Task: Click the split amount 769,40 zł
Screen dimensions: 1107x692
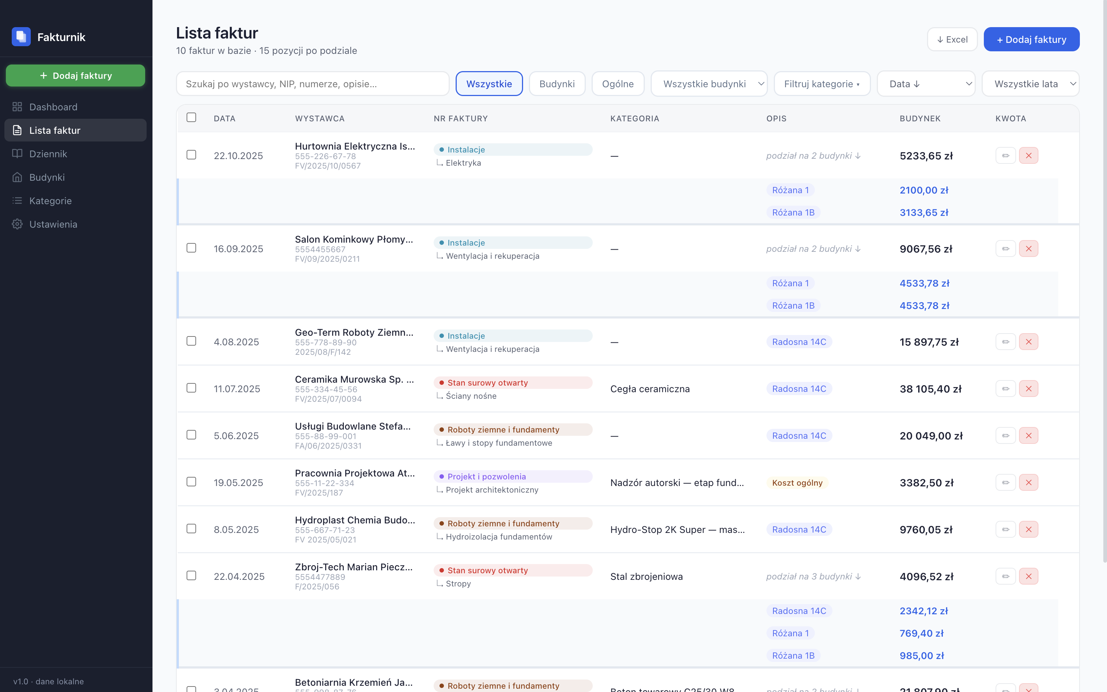Action: (922, 633)
